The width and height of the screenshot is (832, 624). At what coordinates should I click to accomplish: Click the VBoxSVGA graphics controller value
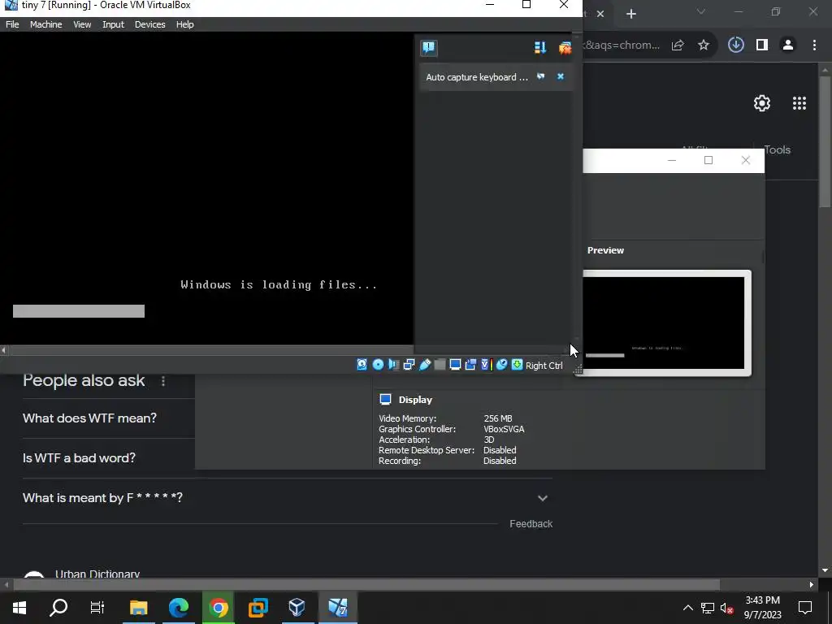click(x=504, y=429)
